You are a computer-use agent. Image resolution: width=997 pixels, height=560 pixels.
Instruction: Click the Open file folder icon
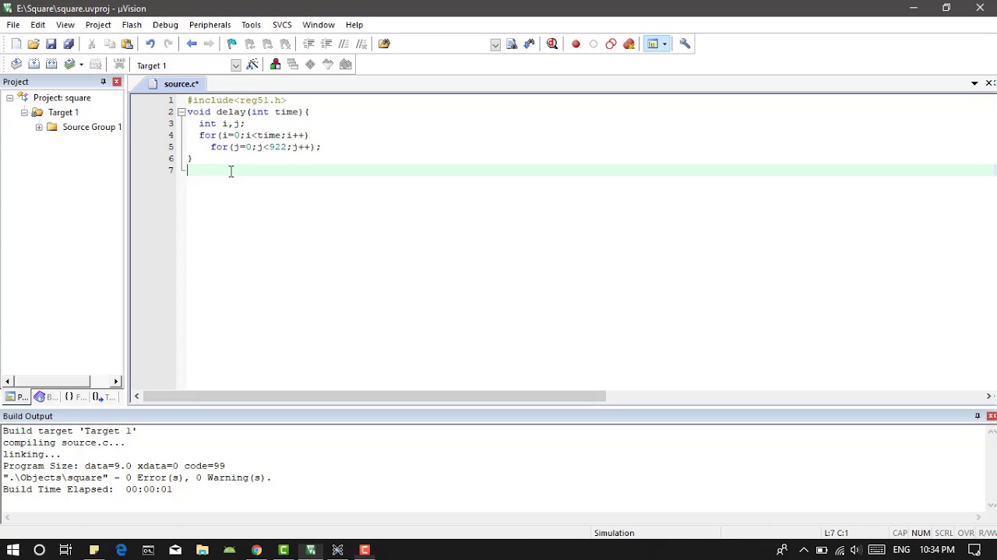[33, 44]
